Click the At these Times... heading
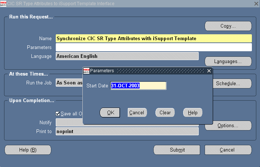This screenshot has width=260, height=167. 28,74
